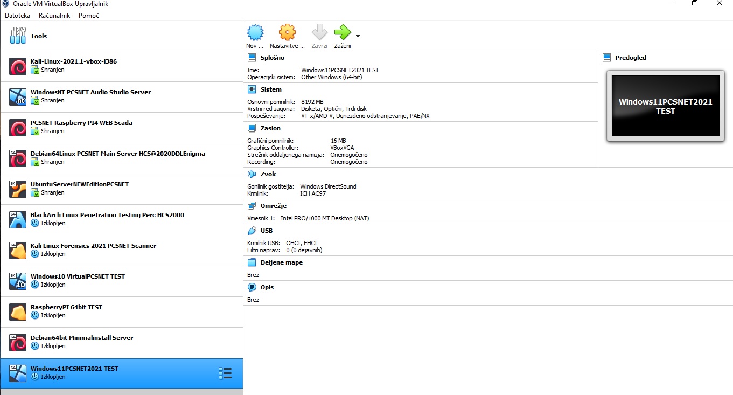733x395 pixels.
Task: Click Debian64Linux PCSNET Main Server icon
Action: 18,158
